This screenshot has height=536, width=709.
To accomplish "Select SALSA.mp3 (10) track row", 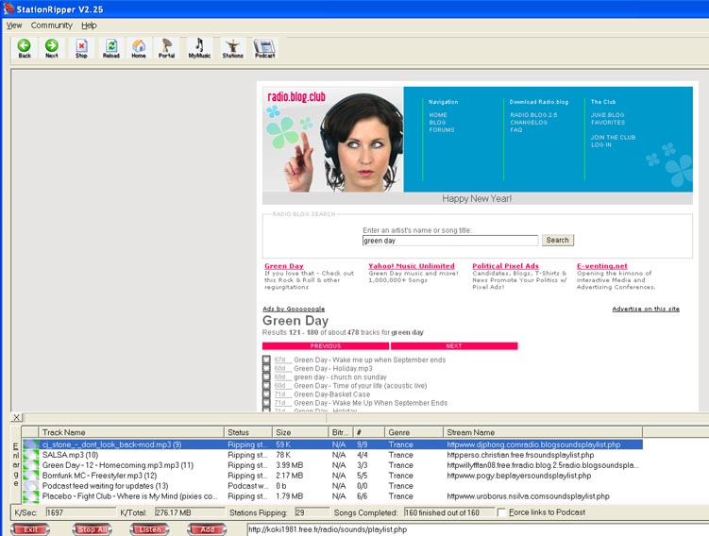I will point(332,455).
